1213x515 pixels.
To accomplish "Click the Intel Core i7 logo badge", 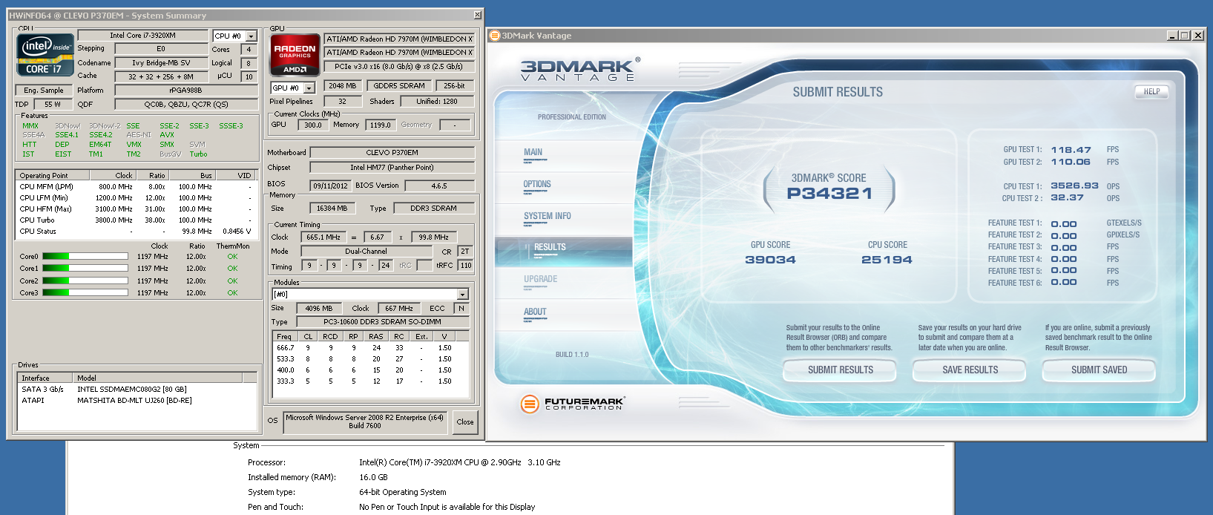I will (45, 56).
